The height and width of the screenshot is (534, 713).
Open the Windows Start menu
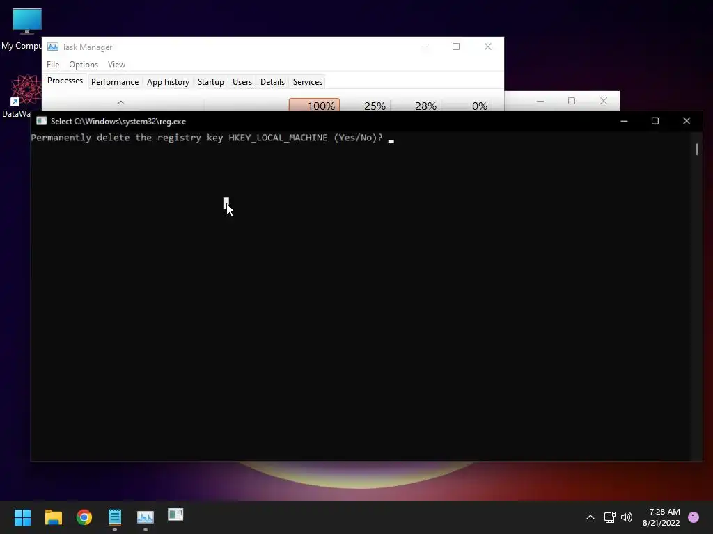click(22, 517)
